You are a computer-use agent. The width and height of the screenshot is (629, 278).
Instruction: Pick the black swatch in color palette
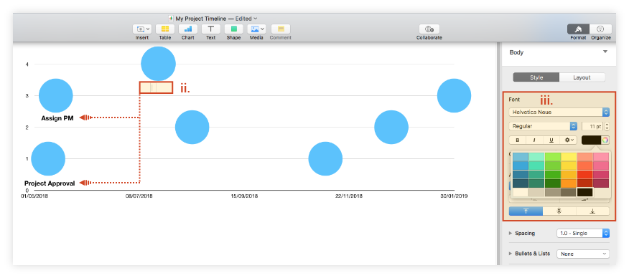click(x=585, y=192)
